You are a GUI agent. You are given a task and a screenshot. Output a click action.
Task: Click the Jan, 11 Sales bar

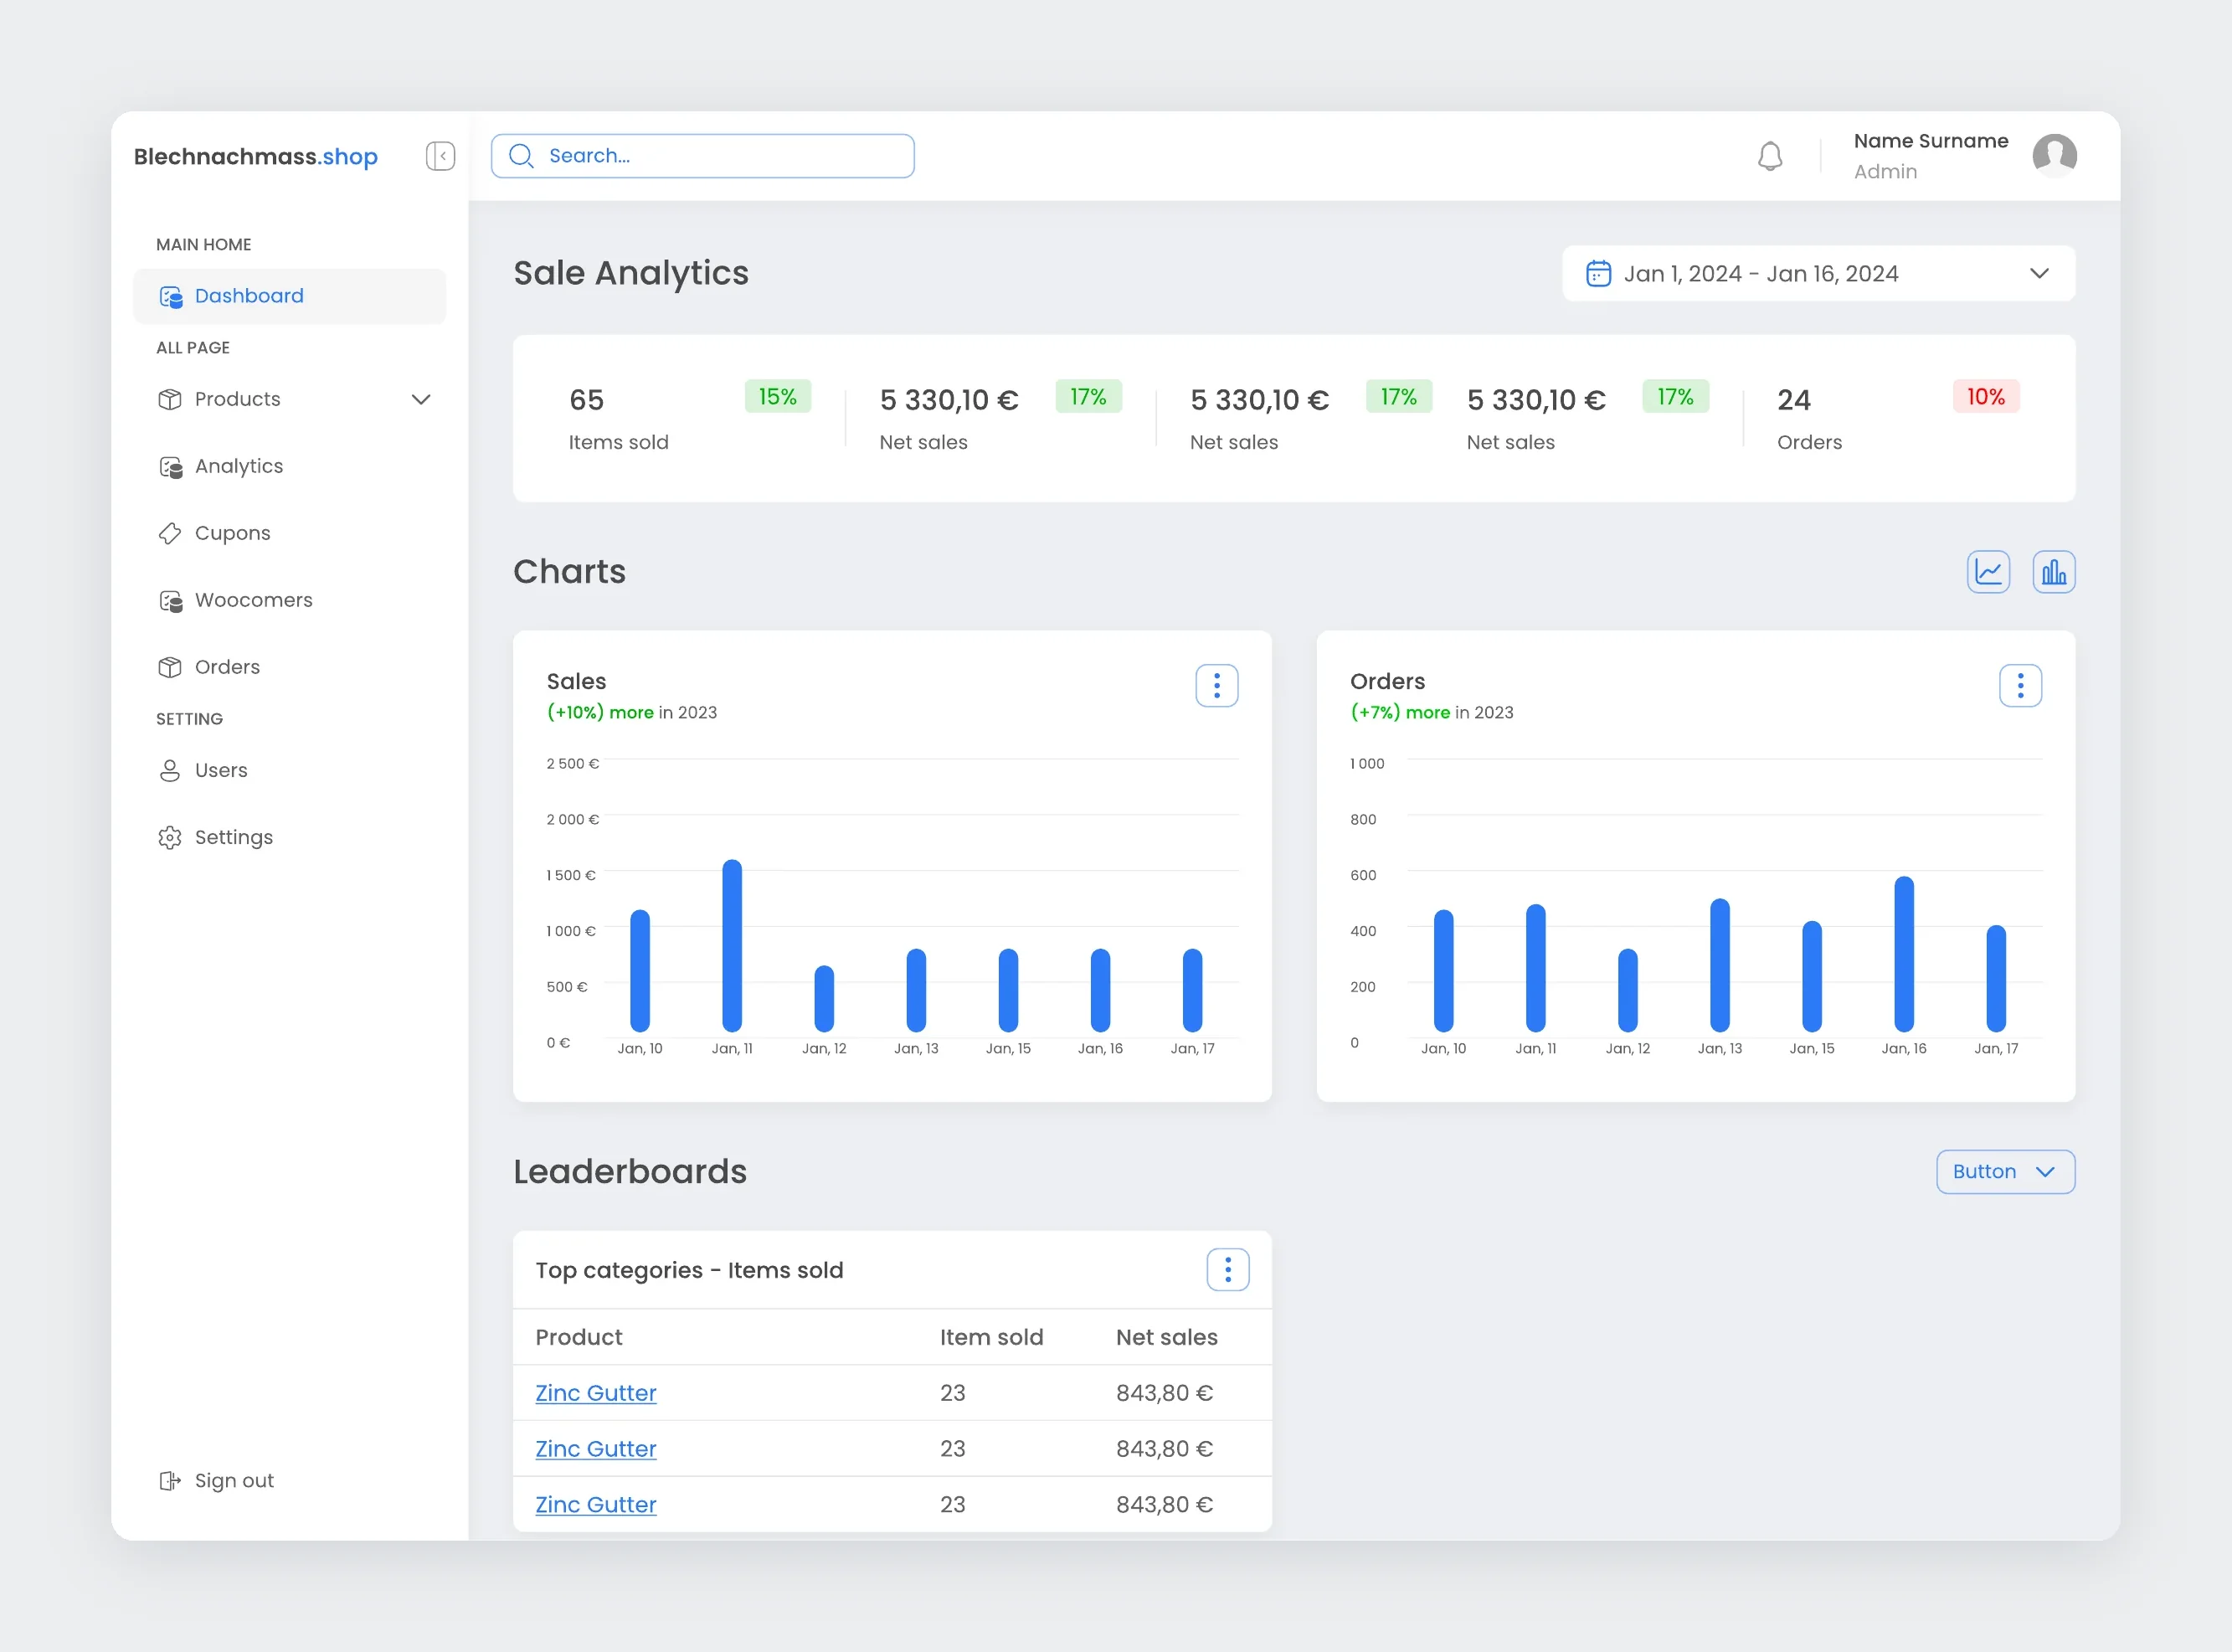coord(732,946)
